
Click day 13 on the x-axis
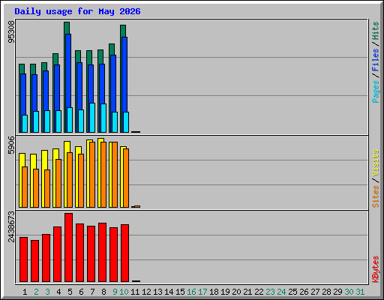click(x=157, y=292)
